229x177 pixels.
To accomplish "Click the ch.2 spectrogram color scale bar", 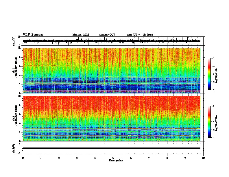I will 209,122.
